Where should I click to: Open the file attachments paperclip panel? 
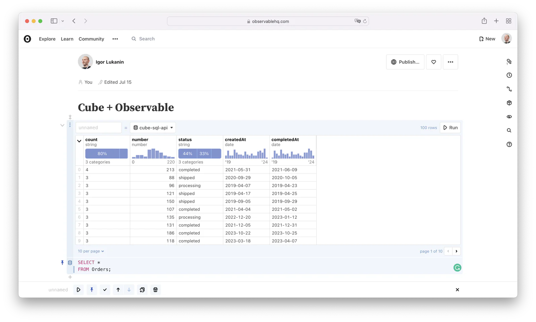pos(509,62)
